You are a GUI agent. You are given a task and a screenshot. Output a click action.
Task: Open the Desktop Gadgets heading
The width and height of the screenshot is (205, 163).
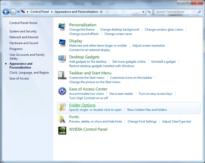click(x=84, y=57)
